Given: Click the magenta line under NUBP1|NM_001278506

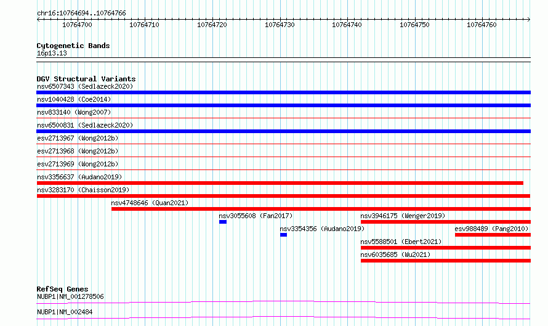Looking at the screenshot, I should click(x=283, y=302).
